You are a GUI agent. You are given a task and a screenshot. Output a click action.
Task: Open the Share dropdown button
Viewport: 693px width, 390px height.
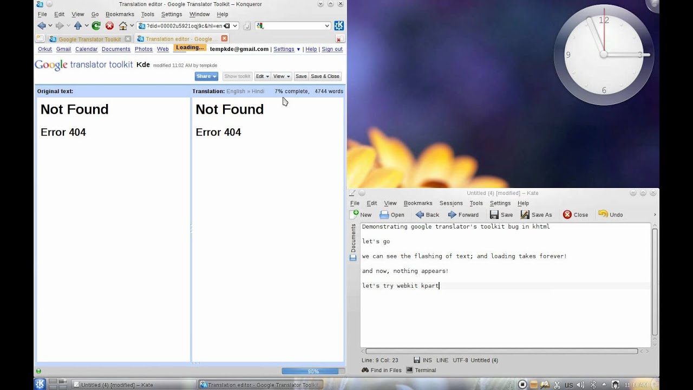206,76
